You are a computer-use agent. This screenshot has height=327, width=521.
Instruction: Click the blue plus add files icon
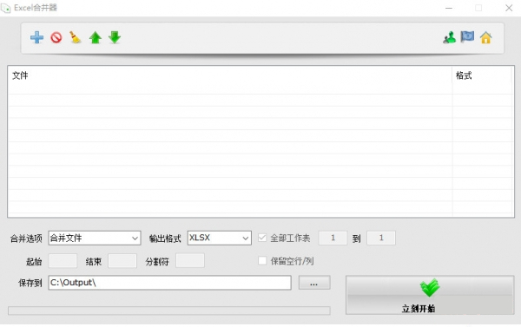click(36, 37)
